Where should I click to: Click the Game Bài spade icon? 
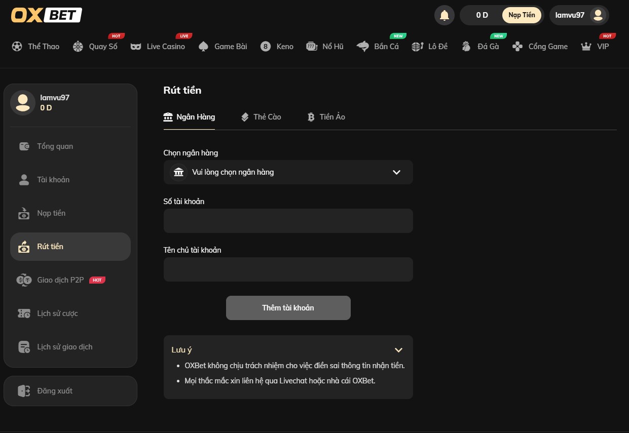204,47
